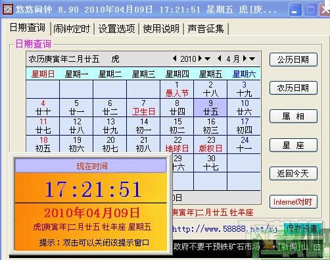330x260 pixels.
Task: Click the 公历日期 button
Action: [293, 59]
